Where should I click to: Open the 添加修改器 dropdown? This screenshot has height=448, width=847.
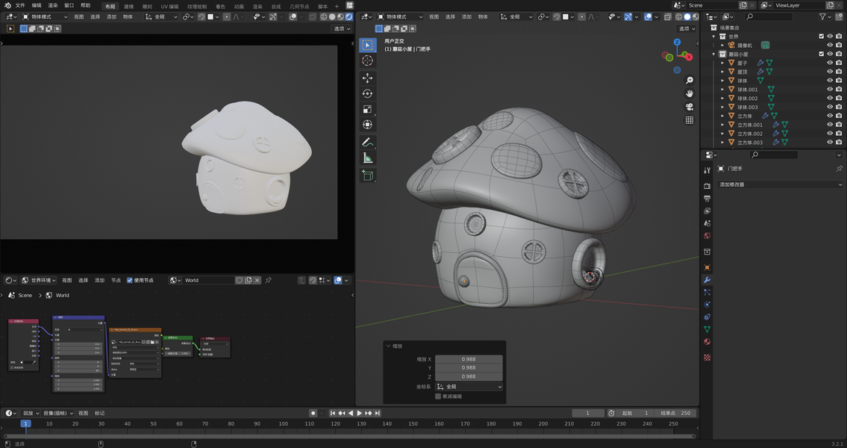pyautogui.click(x=780, y=184)
